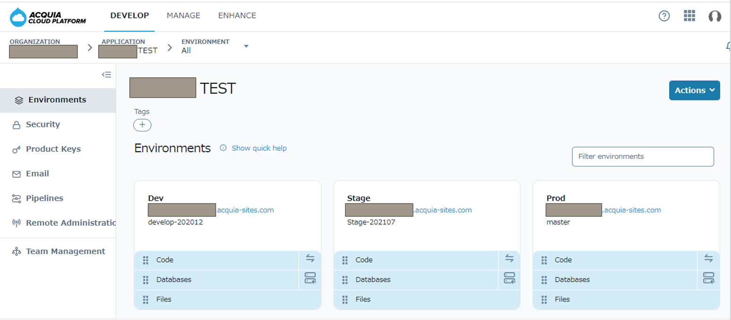Click the Product Keys key icon
731x320 pixels.
(x=17, y=149)
